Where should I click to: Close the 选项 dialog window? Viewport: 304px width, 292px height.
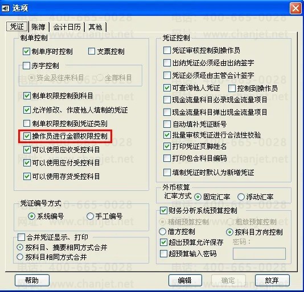[295, 9]
